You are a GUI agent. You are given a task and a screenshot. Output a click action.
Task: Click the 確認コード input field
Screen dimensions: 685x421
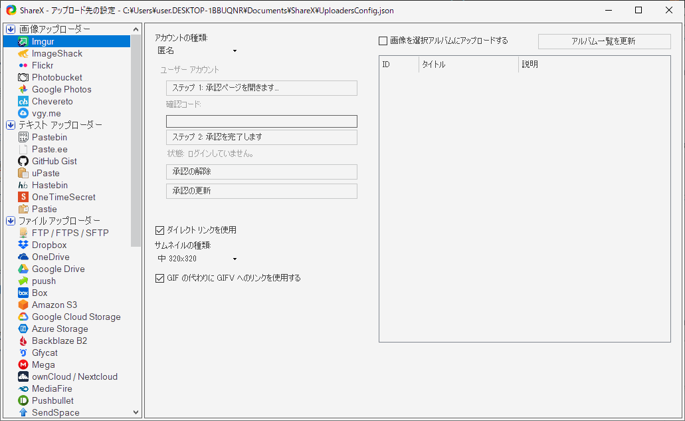(262, 121)
